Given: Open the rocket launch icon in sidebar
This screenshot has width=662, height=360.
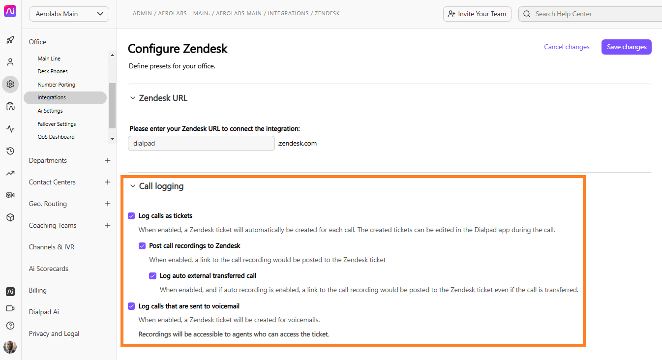Looking at the screenshot, I should [x=10, y=40].
